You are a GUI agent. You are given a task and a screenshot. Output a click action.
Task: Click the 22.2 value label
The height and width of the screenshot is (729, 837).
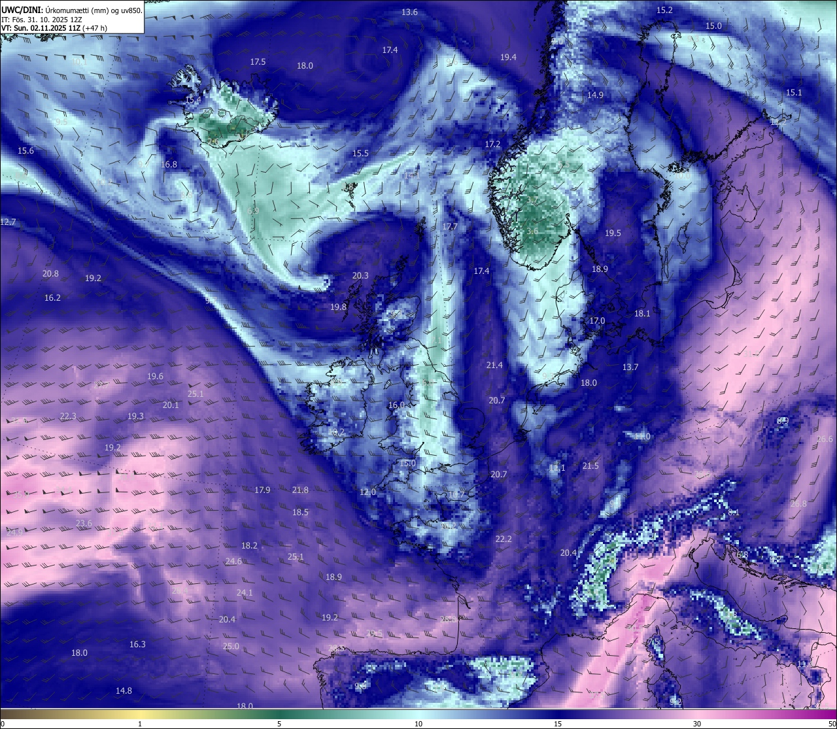click(x=504, y=539)
